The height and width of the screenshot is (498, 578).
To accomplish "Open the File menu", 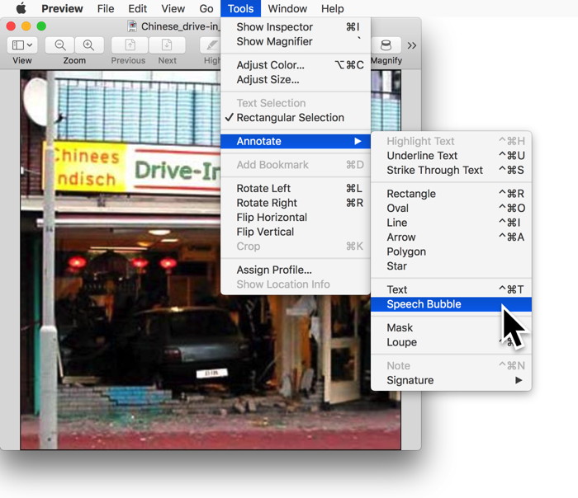I will pyautogui.click(x=106, y=8).
